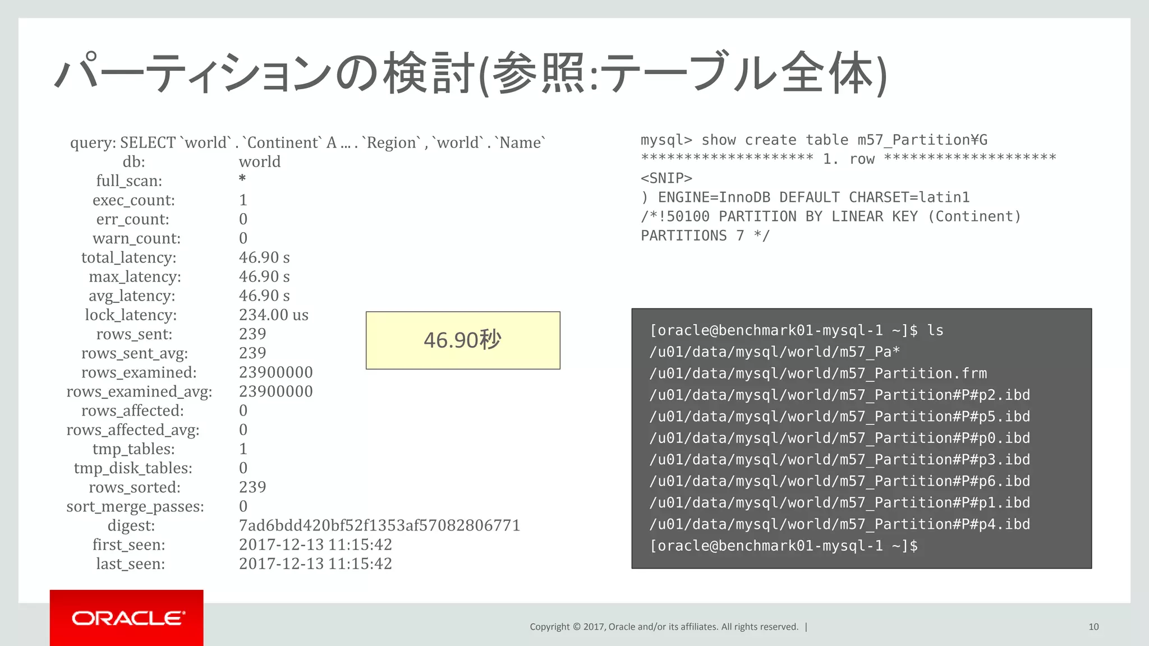Click the rows_sent value 239
This screenshot has height=646, width=1149.
pos(252,334)
